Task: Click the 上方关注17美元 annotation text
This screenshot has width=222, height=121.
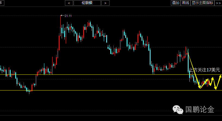Action: pyautogui.click(x=205, y=70)
